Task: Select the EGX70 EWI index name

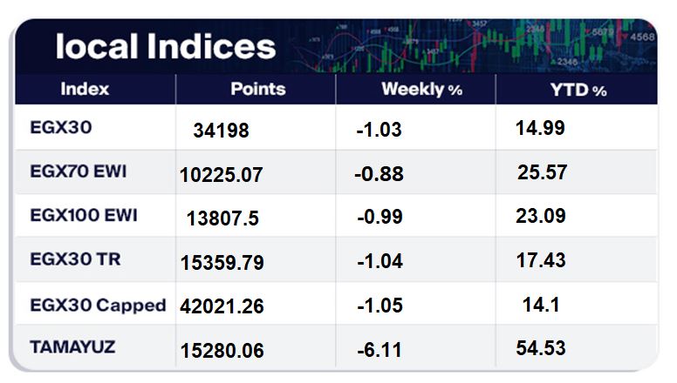Action: 78,171
